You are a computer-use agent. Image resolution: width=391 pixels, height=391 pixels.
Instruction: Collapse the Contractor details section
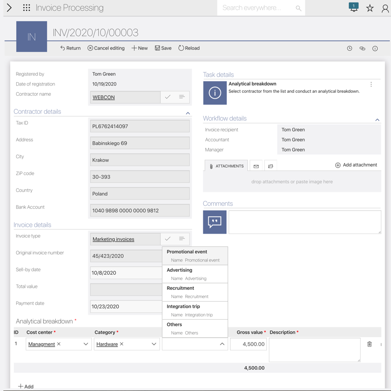tap(188, 113)
